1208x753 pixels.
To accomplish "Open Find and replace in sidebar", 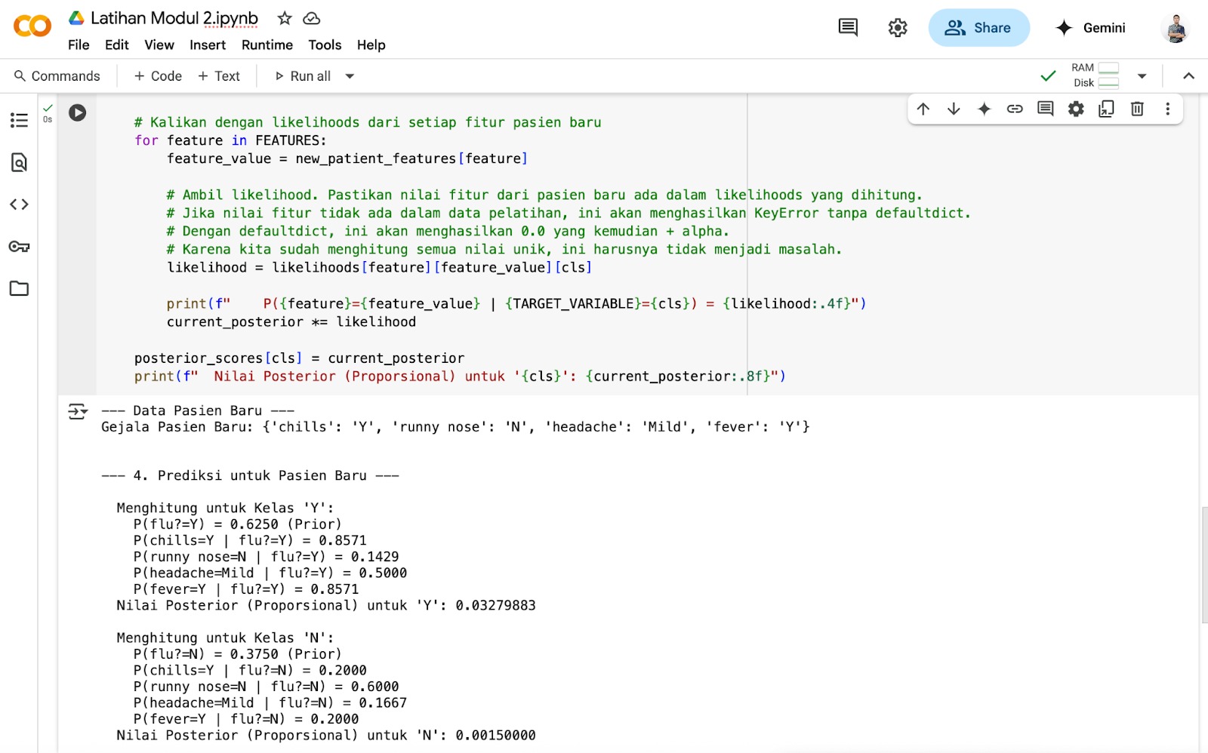I will tap(19, 162).
